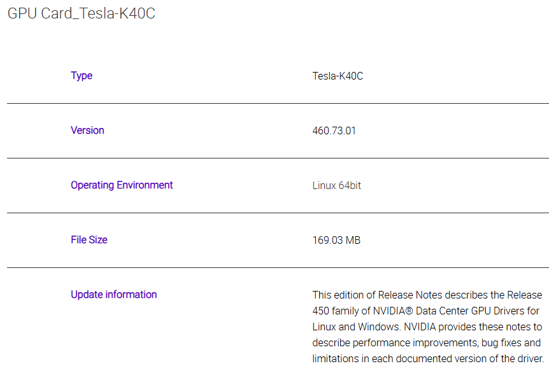This screenshot has height=373, width=549.
Task: Click the phrase 'This edition of' in update text
Action: (344, 295)
